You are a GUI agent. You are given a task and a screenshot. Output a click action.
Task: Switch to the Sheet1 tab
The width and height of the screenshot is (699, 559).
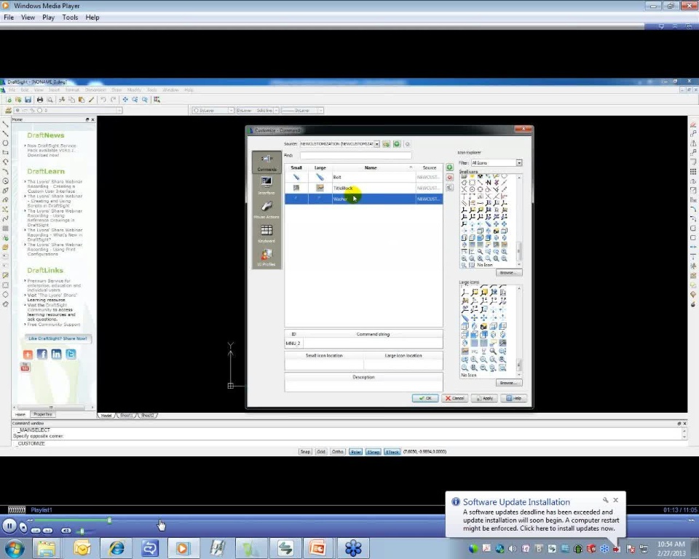coord(126,415)
